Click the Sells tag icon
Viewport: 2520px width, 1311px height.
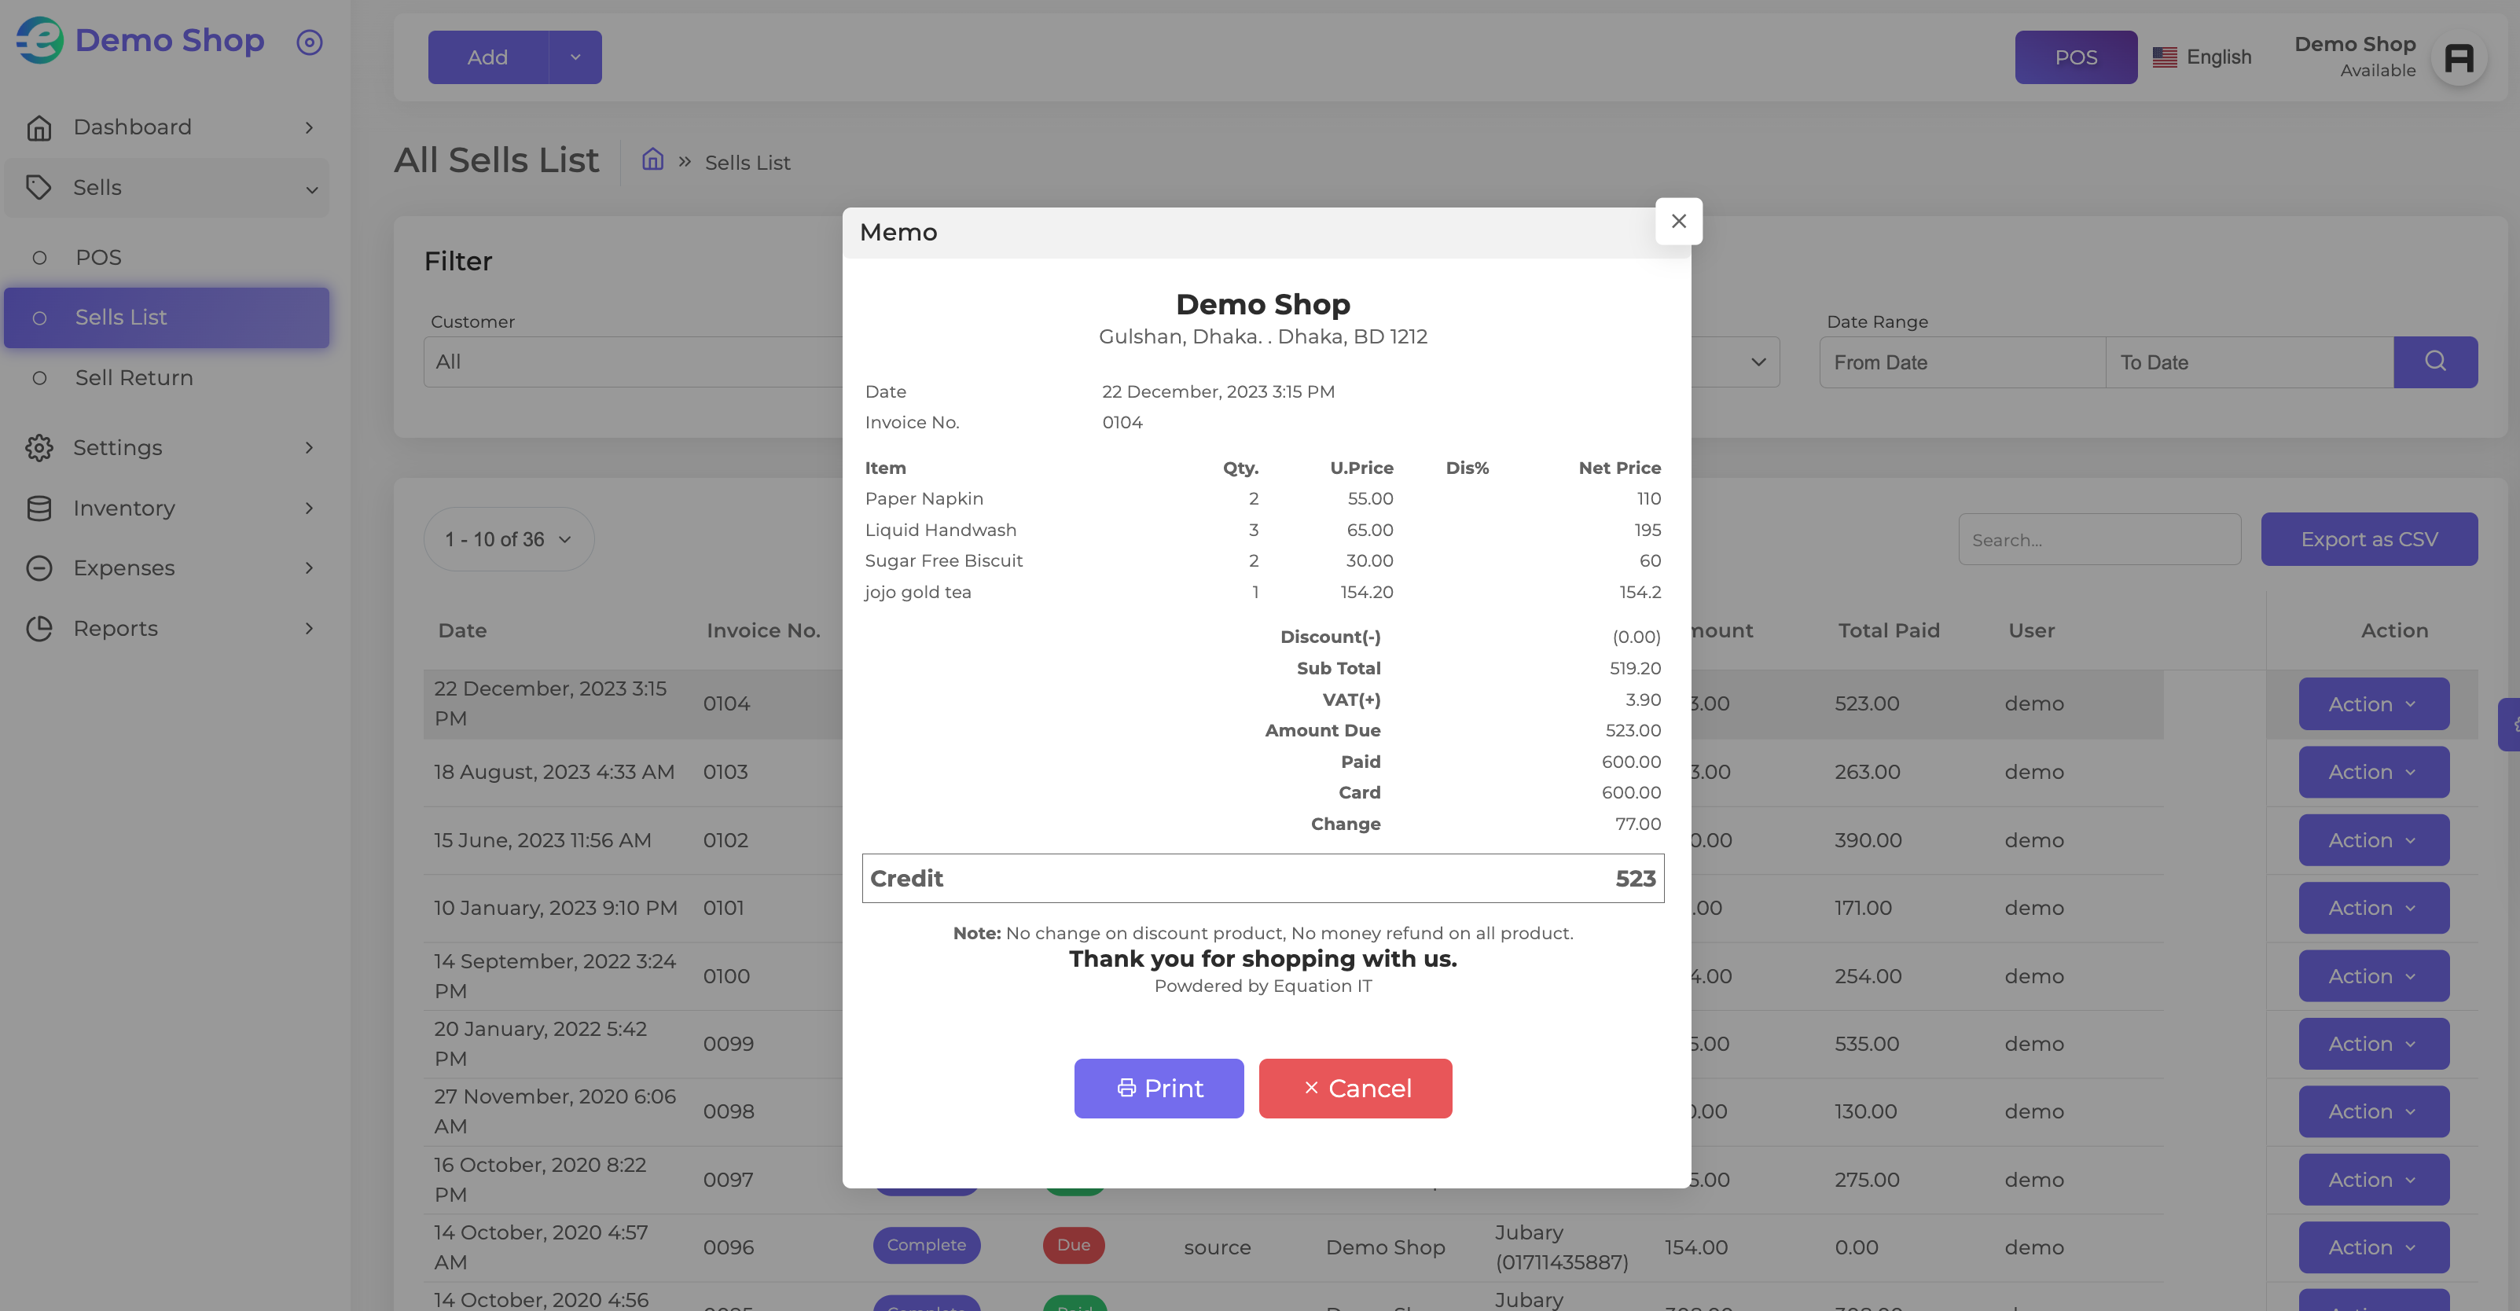pos(39,187)
